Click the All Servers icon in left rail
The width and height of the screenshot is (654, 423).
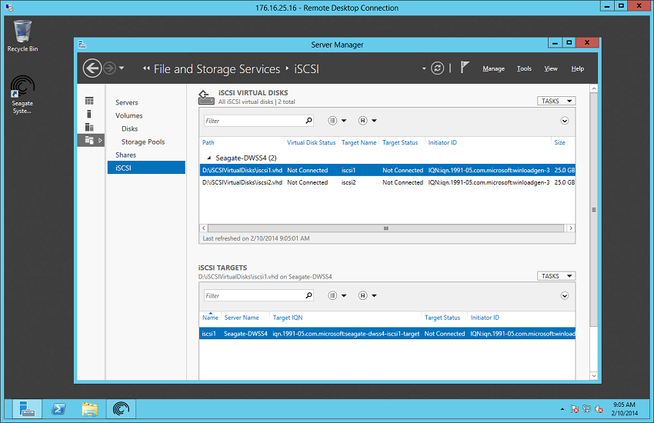(89, 127)
